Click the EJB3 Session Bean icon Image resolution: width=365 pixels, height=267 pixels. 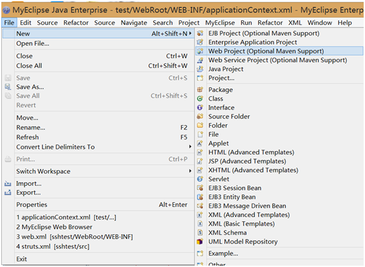pyautogui.click(x=200, y=188)
